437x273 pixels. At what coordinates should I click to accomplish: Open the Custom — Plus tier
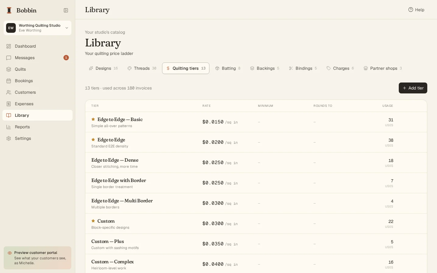point(256,244)
